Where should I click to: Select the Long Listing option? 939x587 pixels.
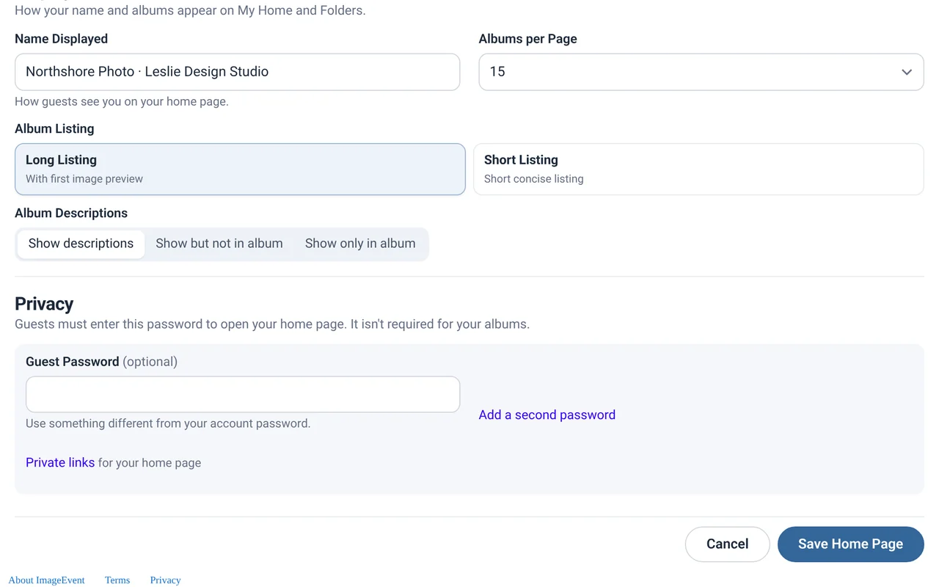[240, 169]
